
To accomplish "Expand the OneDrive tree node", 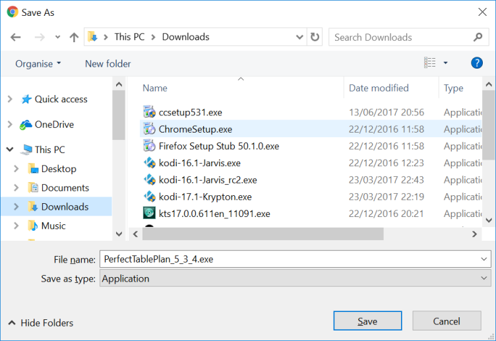I will [x=10, y=124].
